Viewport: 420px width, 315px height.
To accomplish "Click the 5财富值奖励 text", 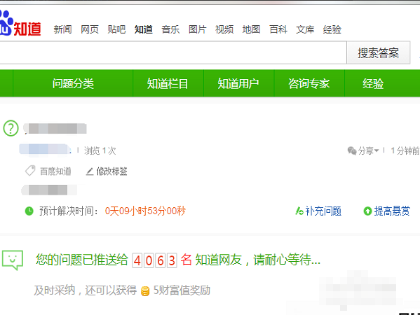I will coord(182,290).
